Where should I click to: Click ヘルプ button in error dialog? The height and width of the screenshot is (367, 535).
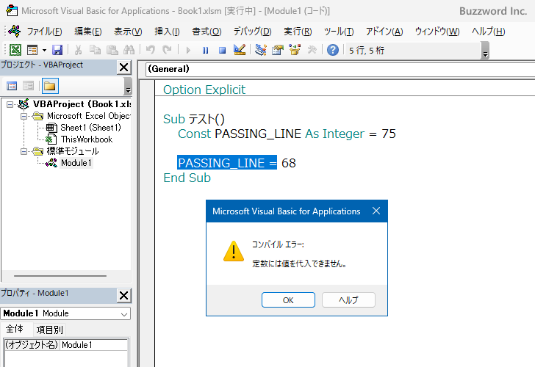(x=348, y=299)
